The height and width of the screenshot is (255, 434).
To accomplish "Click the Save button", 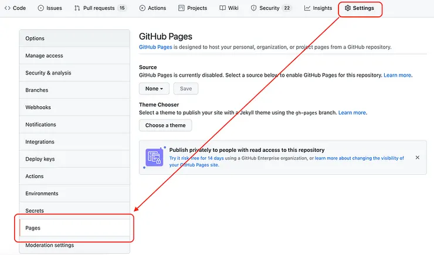I will [186, 89].
